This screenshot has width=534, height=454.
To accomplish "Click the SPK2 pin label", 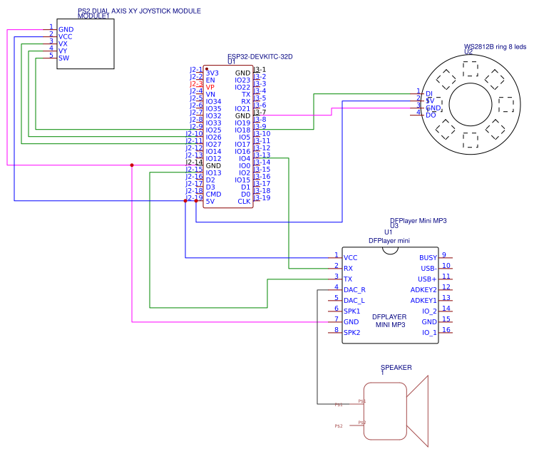I will (x=351, y=333).
